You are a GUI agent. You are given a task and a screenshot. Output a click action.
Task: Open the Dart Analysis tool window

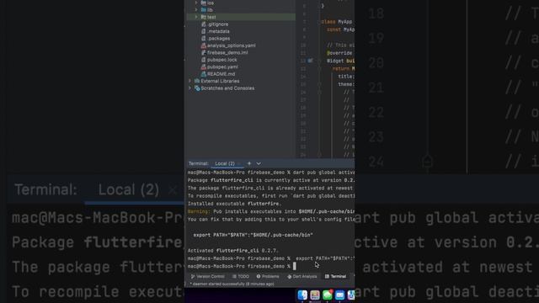302,276
